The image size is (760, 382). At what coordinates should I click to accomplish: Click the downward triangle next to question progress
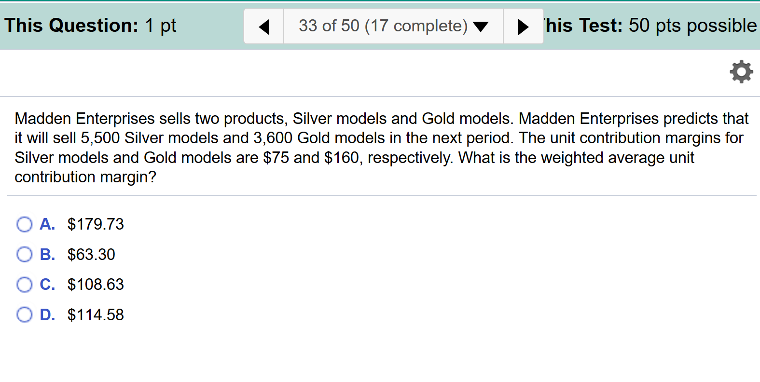481,27
